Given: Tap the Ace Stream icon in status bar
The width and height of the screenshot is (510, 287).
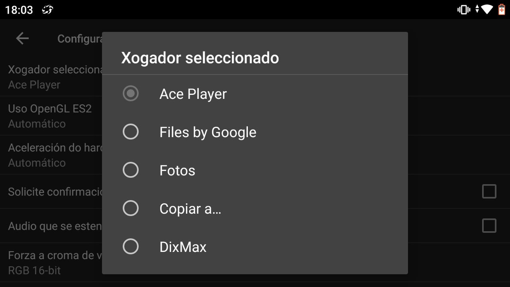Looking at the screenshot, I should pos(47,10).
